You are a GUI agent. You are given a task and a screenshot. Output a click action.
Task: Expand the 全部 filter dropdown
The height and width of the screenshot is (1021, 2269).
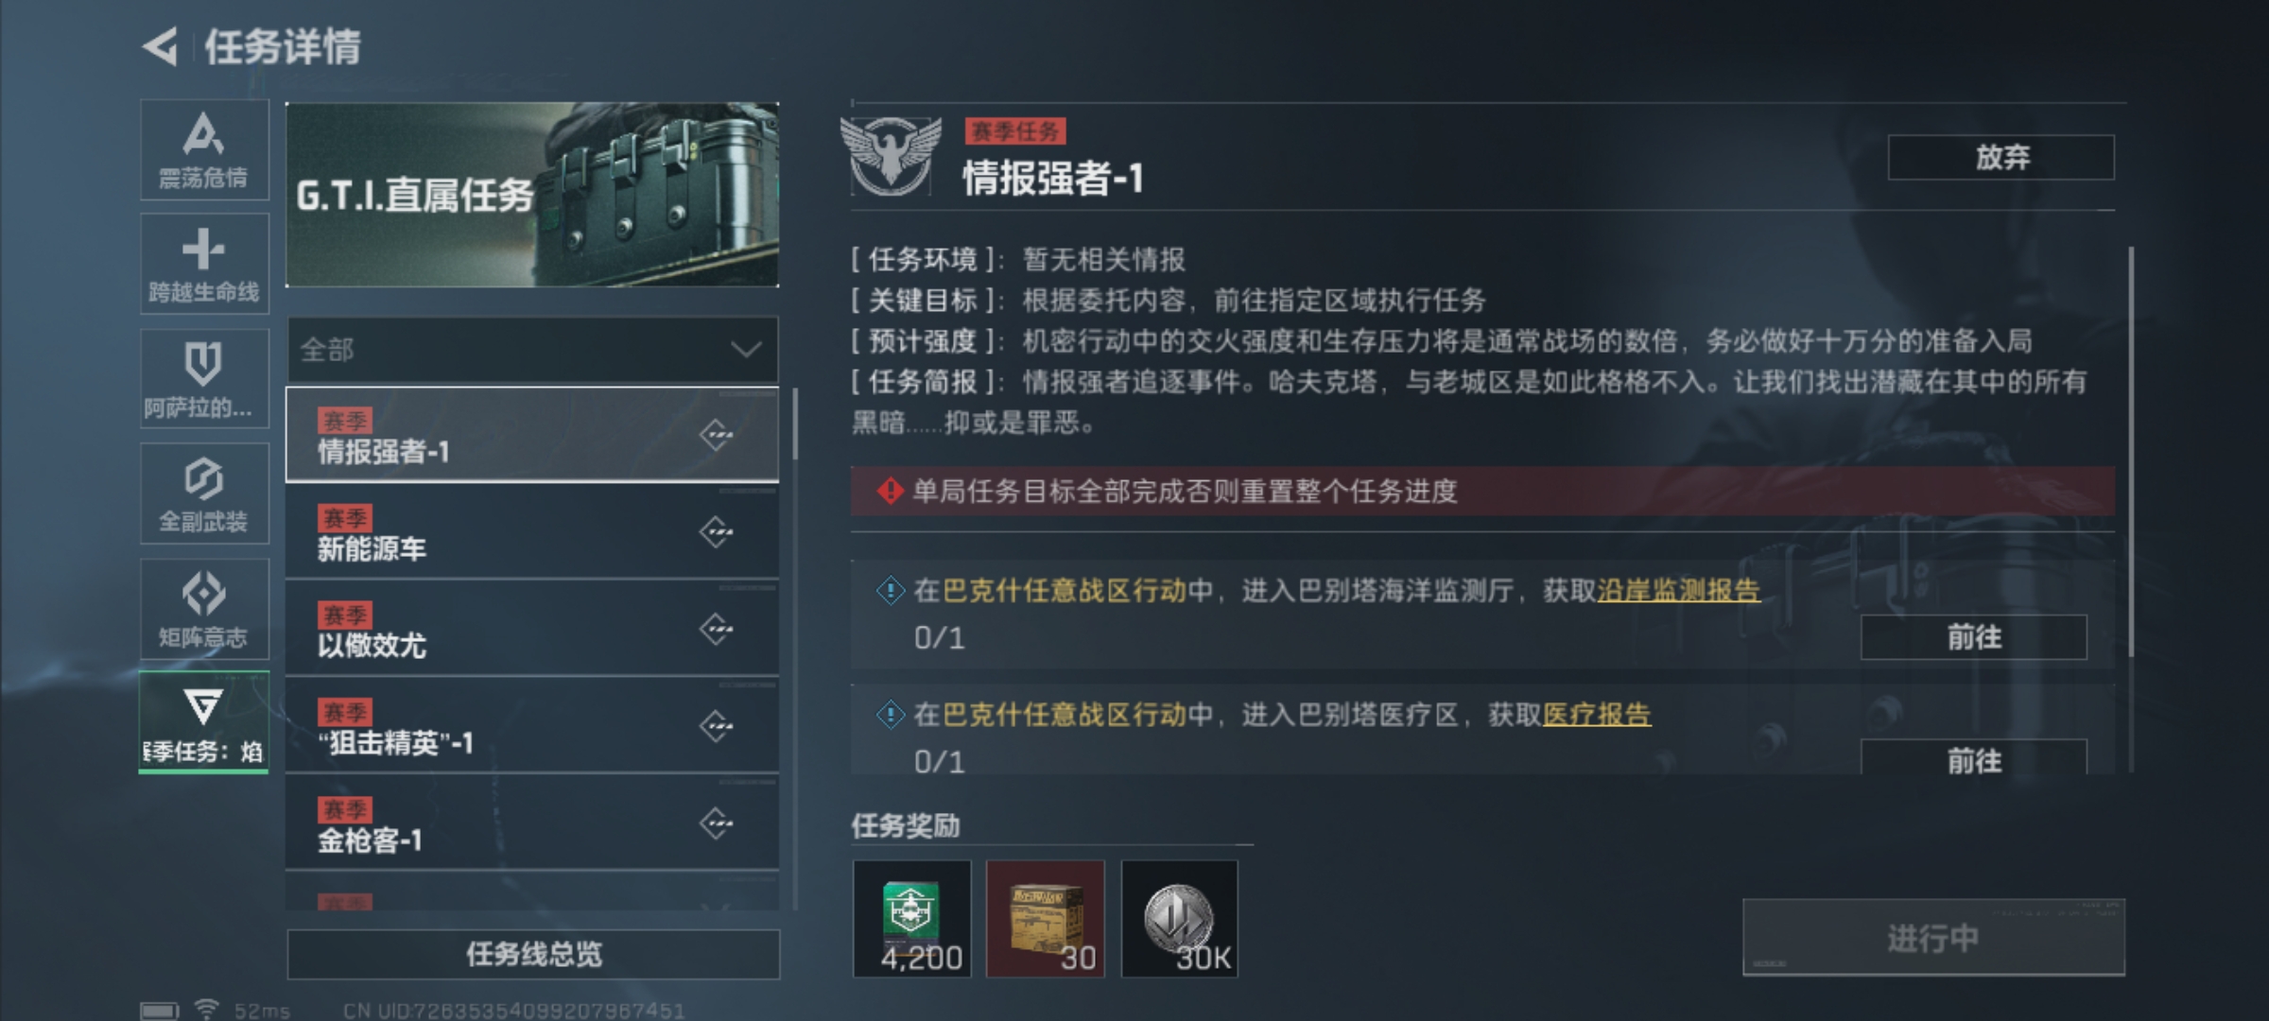[x=532, y=350]
